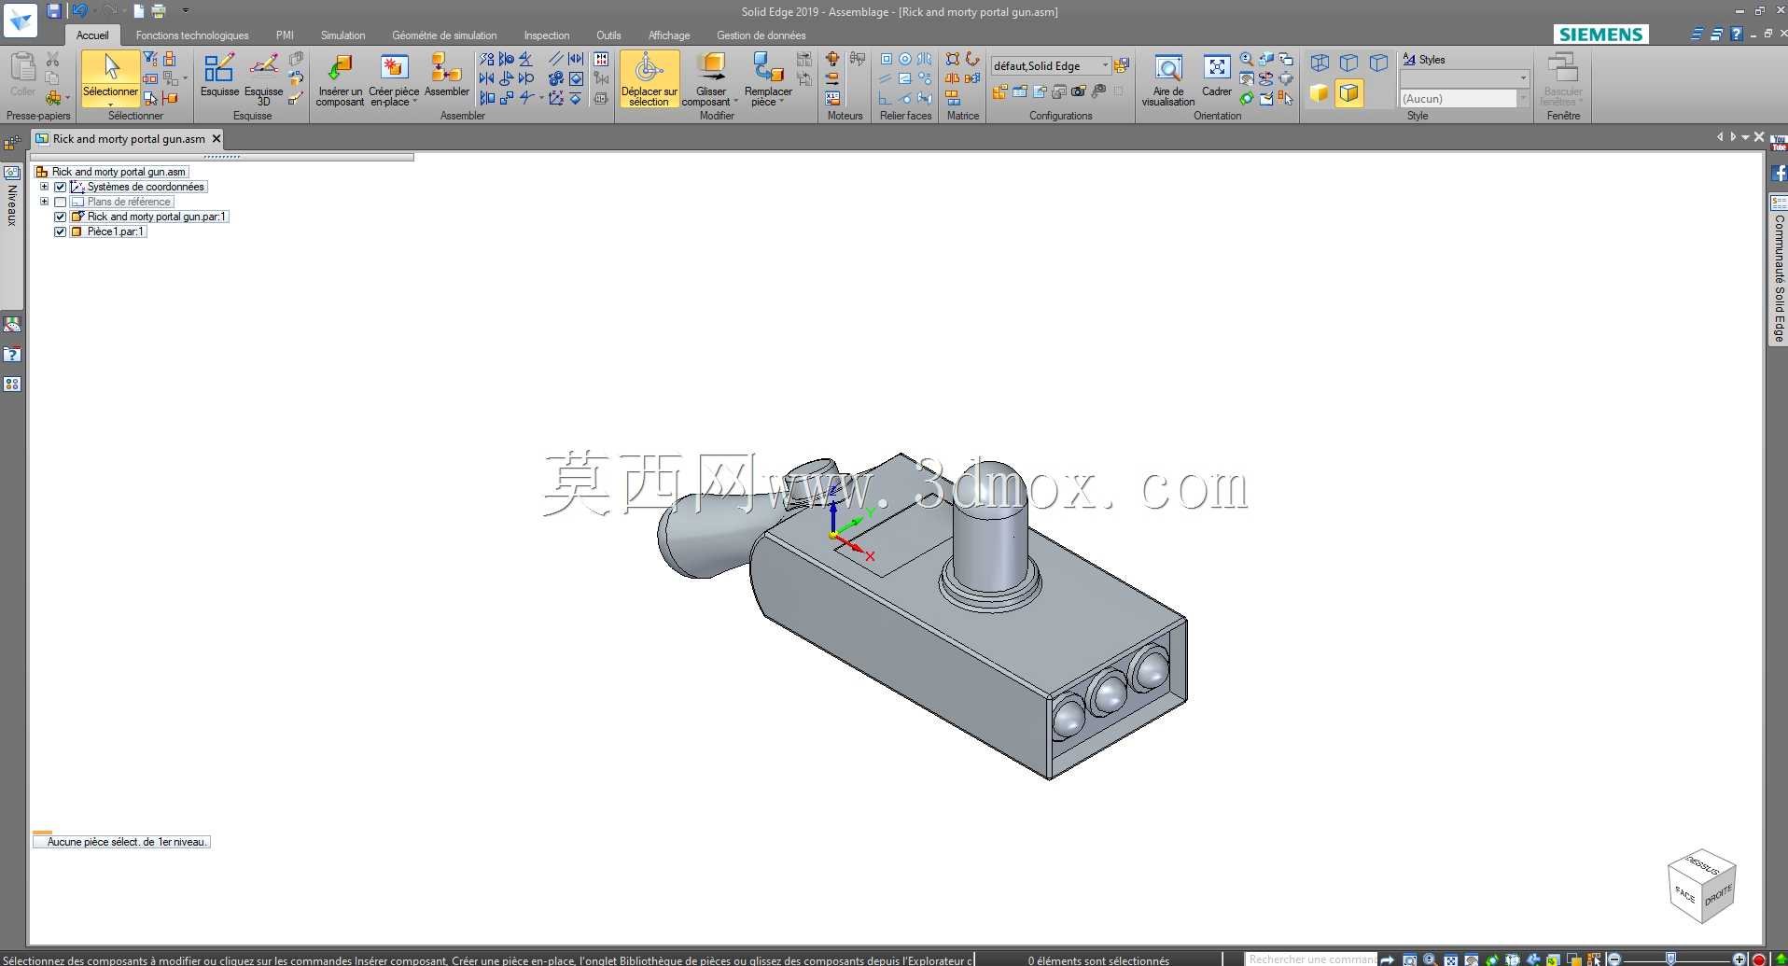Expand Plans de référence tree node
1788x966 pixels.
[x=44, y=202]
